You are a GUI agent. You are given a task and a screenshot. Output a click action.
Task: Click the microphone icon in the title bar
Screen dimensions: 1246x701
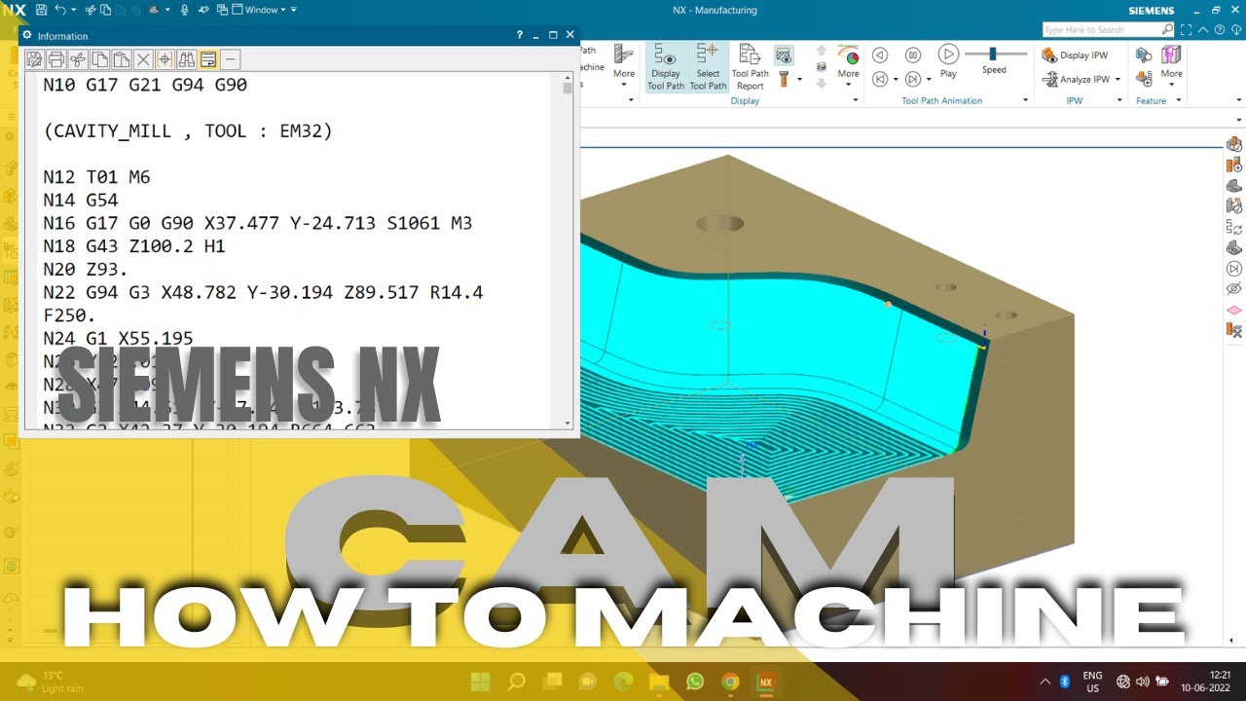coord(184,10)
